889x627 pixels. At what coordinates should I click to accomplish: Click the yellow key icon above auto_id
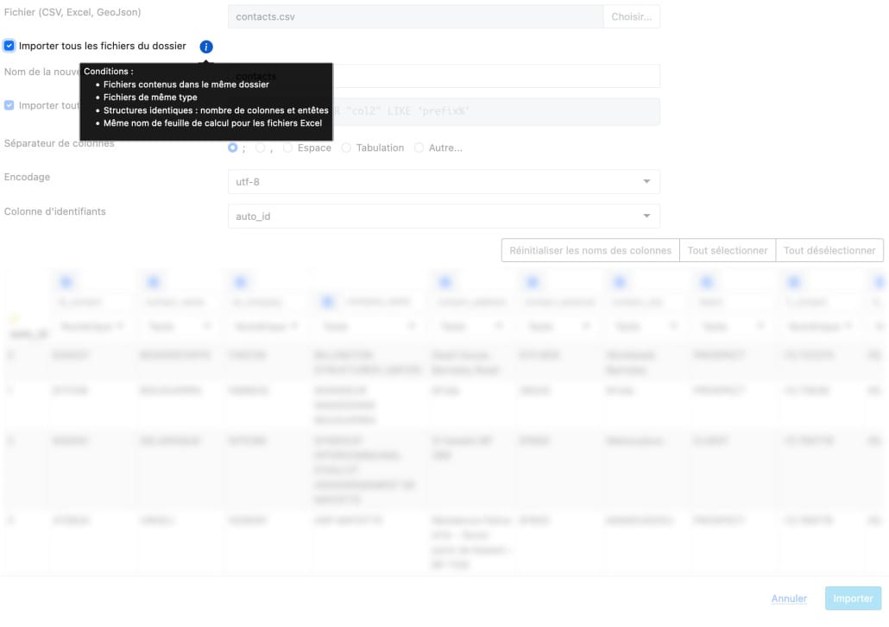click(14, 319)
